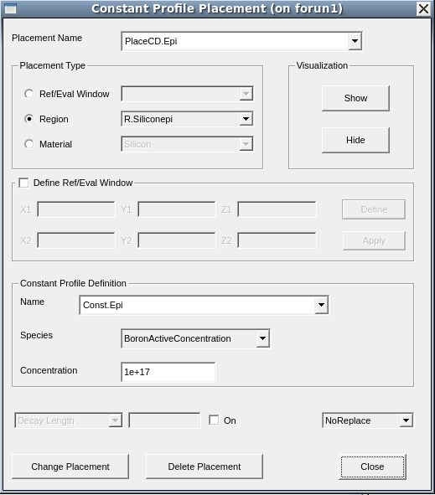Click the Constant Profile Definition group title

point(73,283)
